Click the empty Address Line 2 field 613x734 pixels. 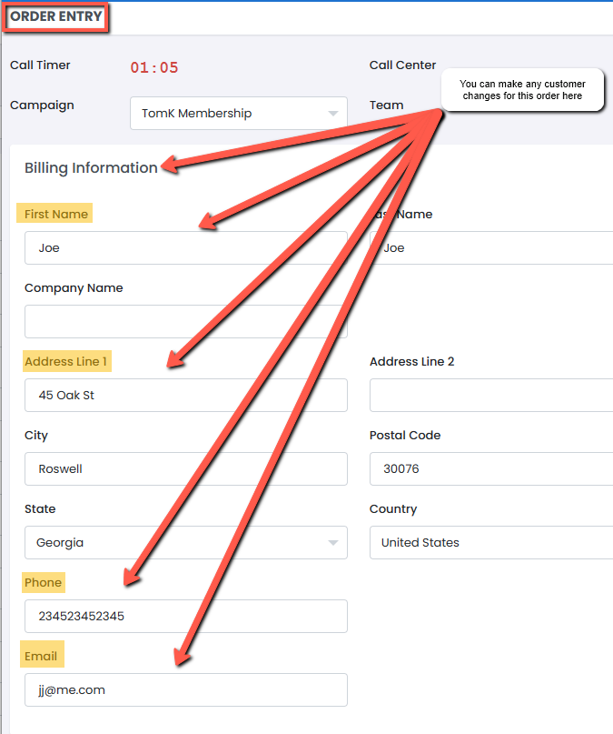click(490, 396)
